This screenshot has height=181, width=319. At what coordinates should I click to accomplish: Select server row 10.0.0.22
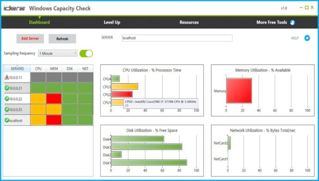(49, 98)
